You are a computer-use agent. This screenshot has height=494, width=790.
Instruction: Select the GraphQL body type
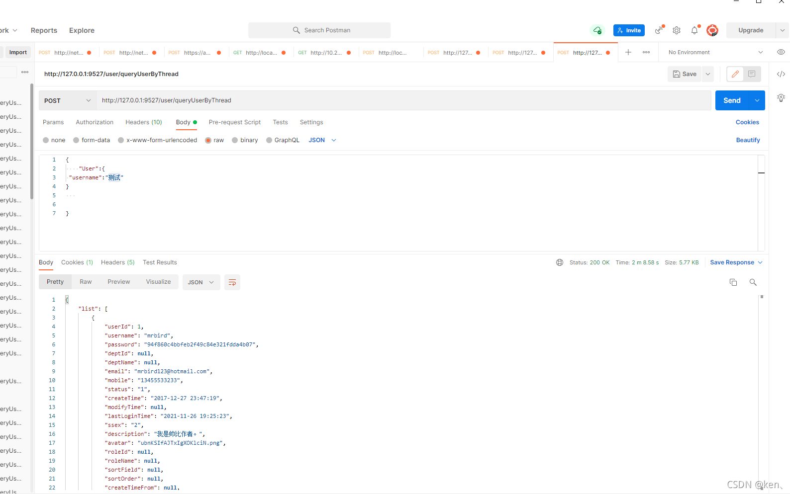point(269,140)
